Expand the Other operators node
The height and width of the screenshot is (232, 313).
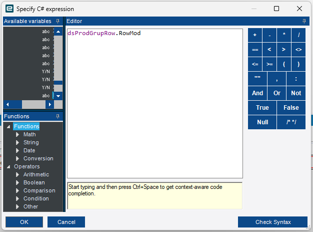(x=17, y=206)
